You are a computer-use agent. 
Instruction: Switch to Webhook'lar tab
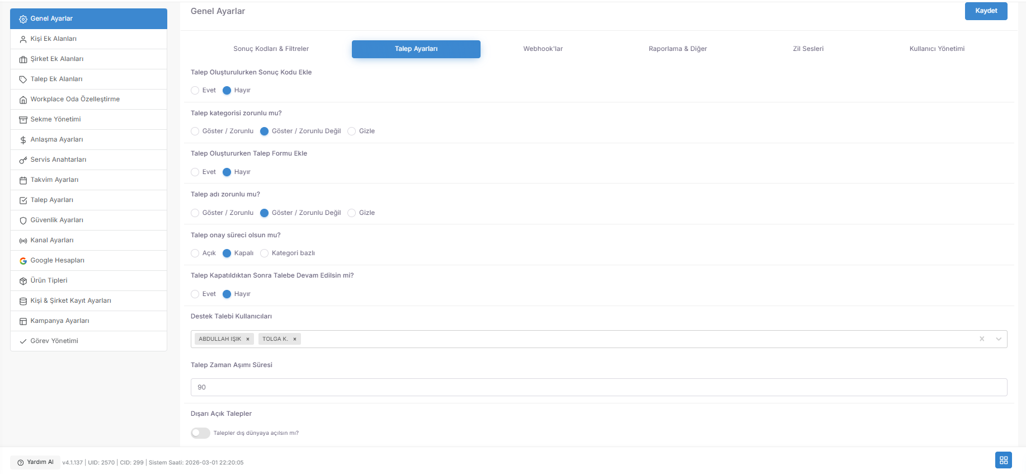(543, 49)
